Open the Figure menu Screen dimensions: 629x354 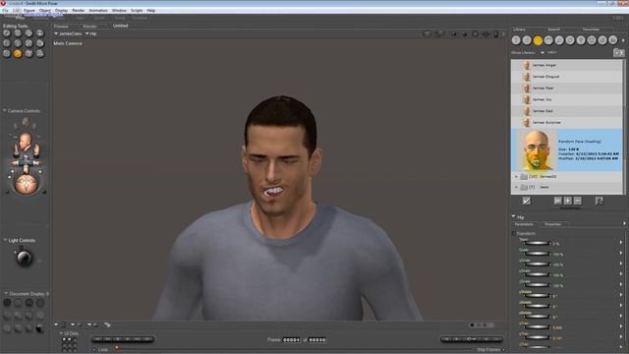(29, 11)
